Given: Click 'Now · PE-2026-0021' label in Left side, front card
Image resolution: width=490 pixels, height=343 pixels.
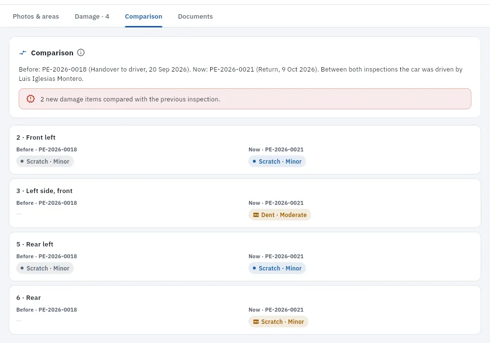Looking at the screenshot, I should click(276, 203).
